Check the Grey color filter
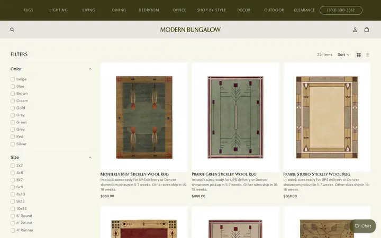381x238 pixels. tap(13, 130)
